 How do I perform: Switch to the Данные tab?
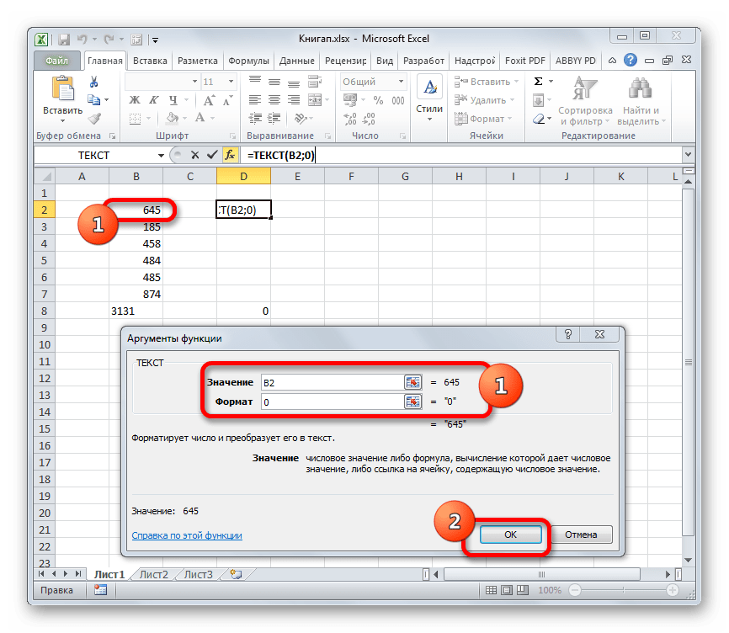click(x=296, y=61)
